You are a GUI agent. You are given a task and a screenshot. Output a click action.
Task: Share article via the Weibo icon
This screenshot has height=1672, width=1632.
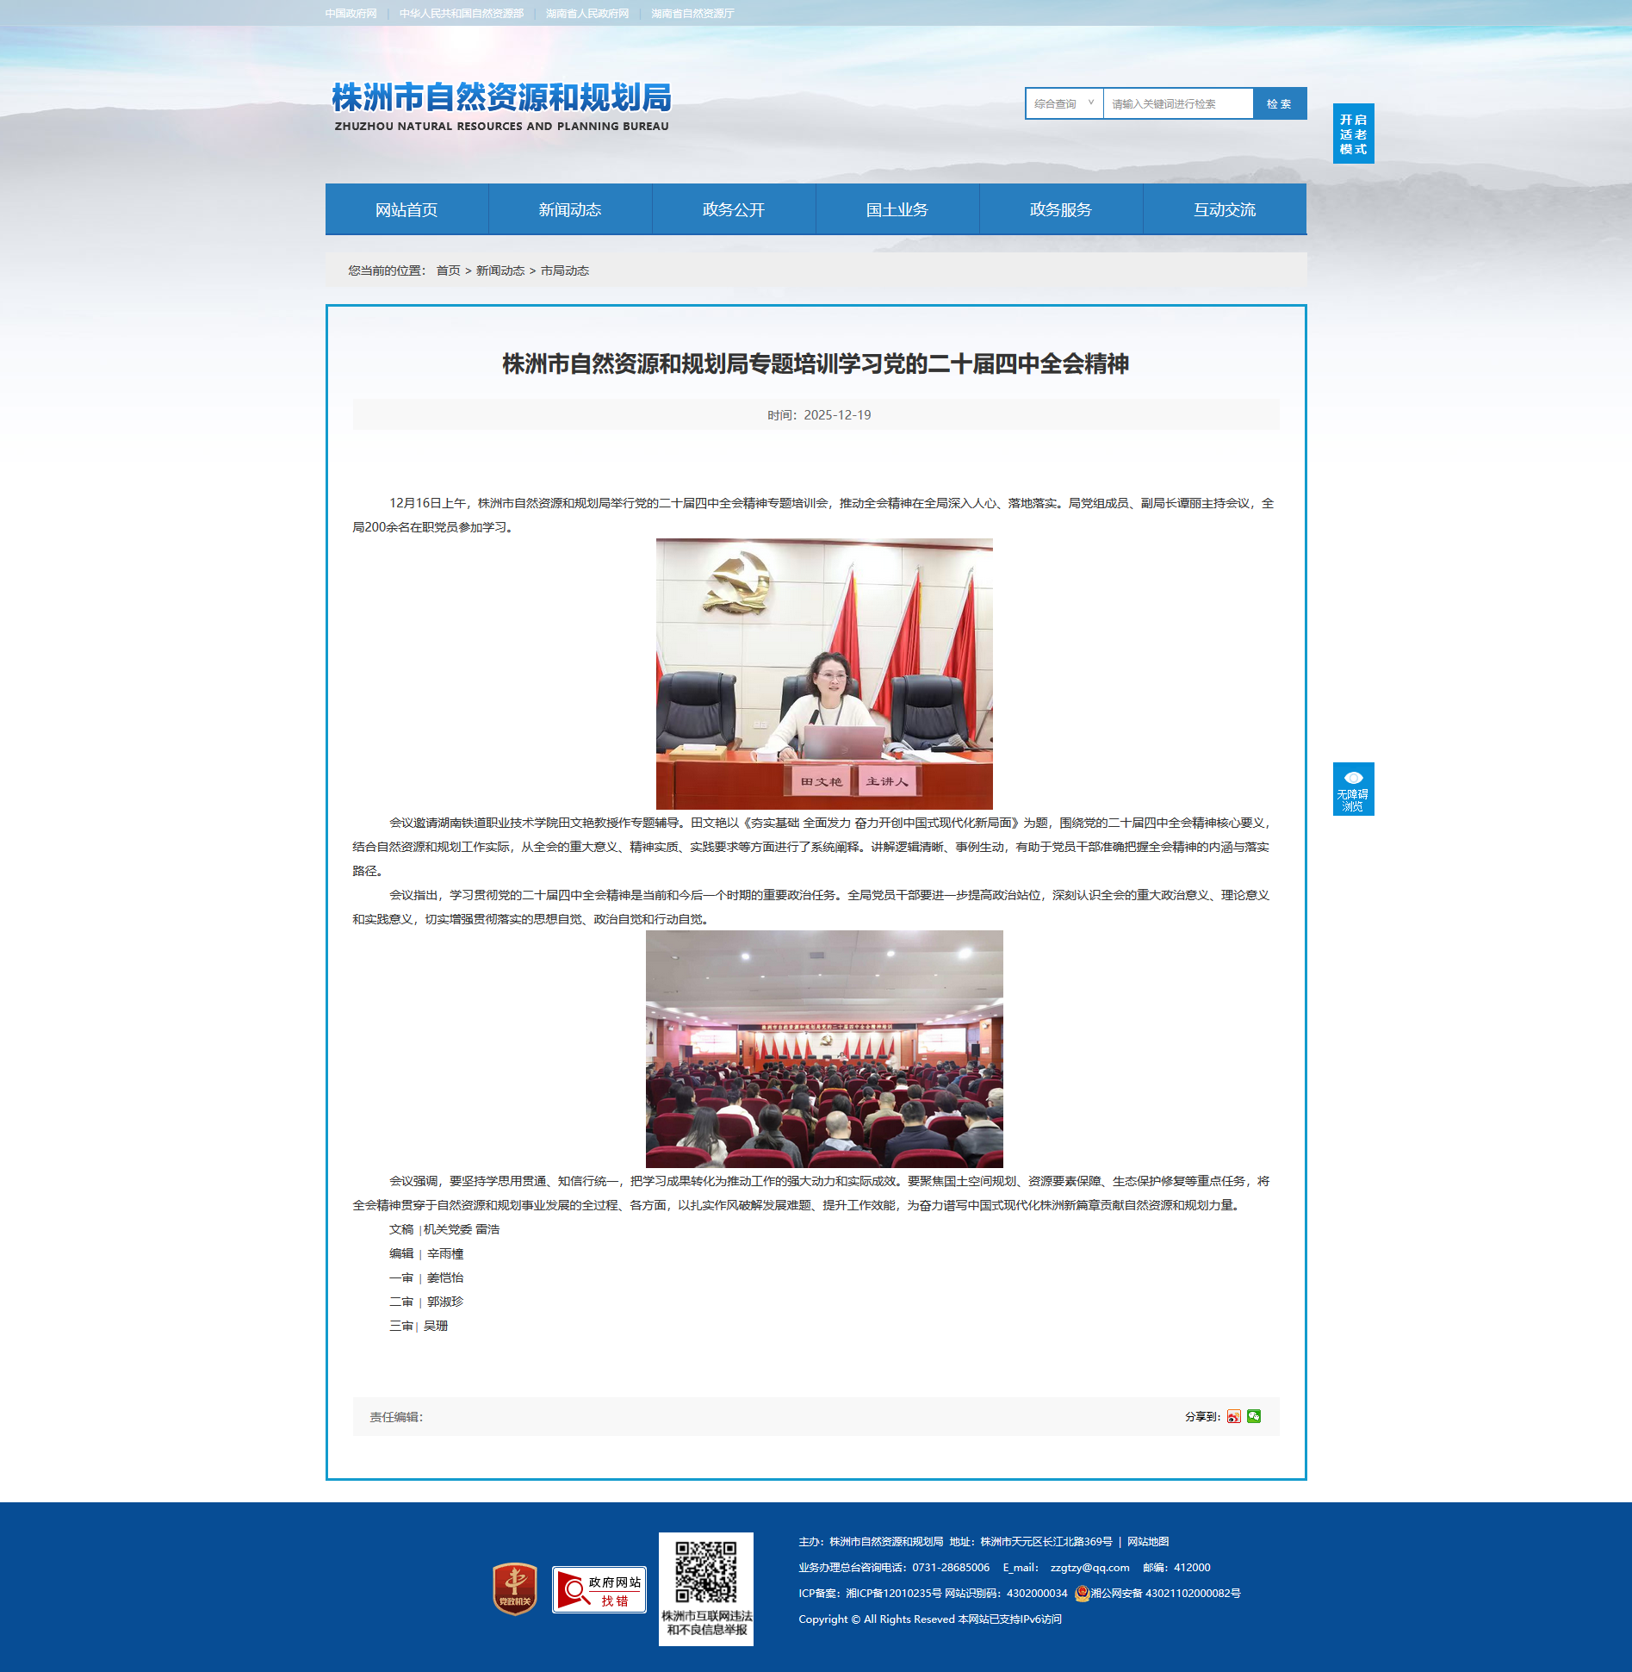click(1233, 1416)
